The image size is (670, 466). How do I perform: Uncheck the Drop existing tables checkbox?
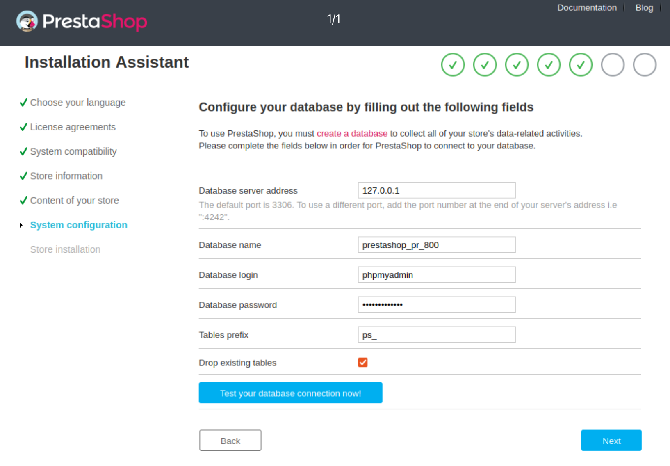pos(362,362)
